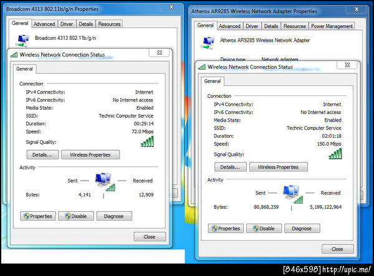
Task: Click signal bars icon in right status window title
Action: [202, 67]
